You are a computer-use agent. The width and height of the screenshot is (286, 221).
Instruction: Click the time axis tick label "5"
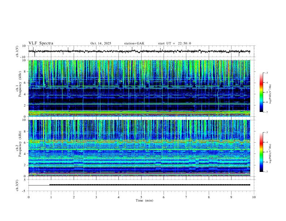point(141,197)
